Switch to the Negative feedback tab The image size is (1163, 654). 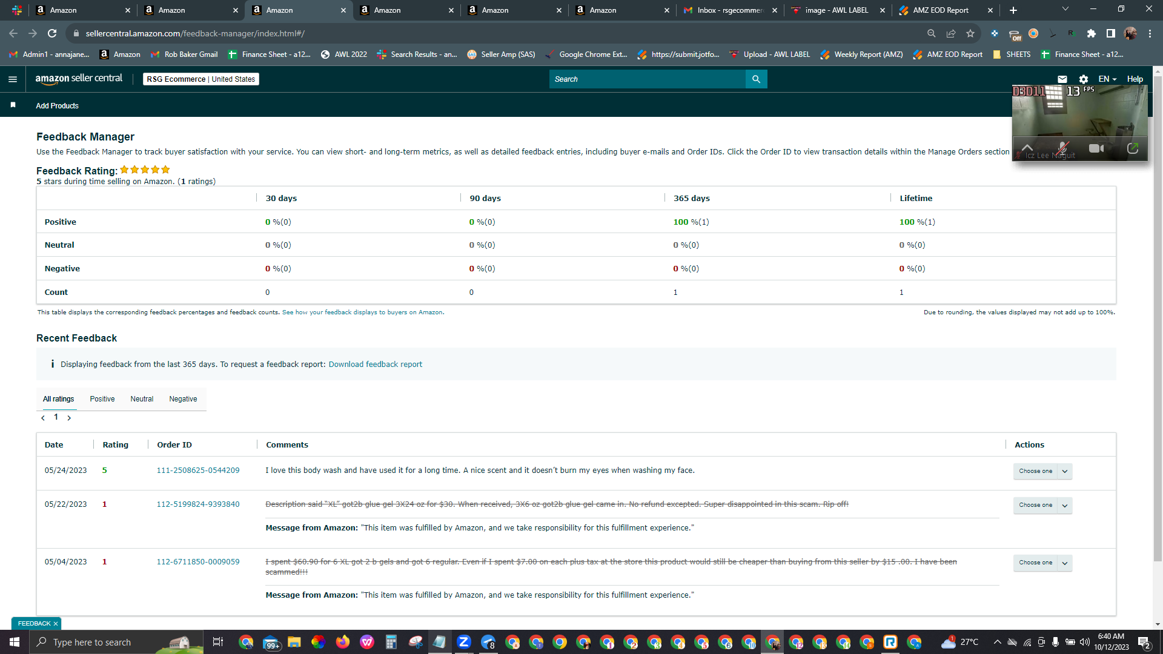pos(183,399)
